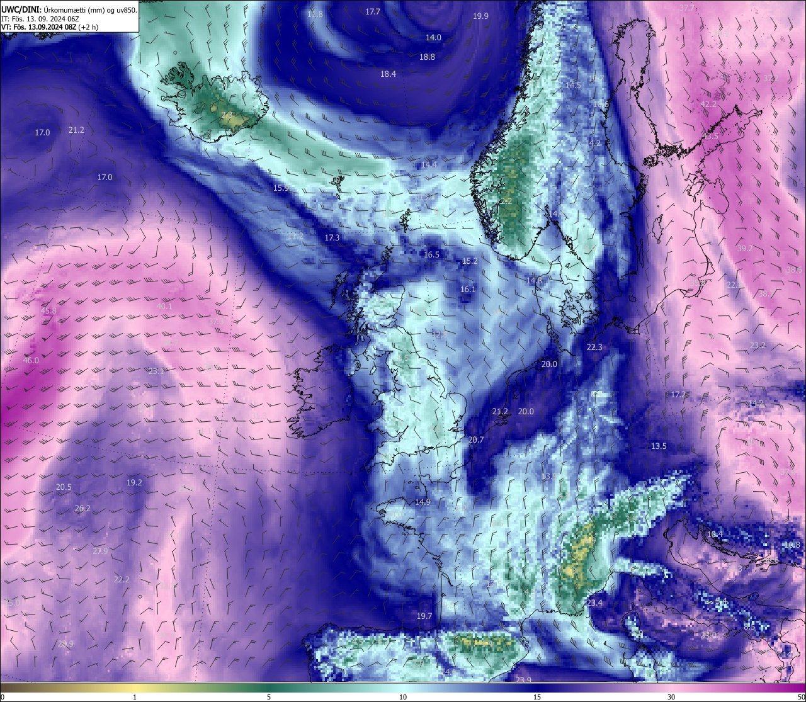Click the 15.9 value southeast of Iceland
The height and width of the screenshot is (702, 806).
tap(281, 188)
